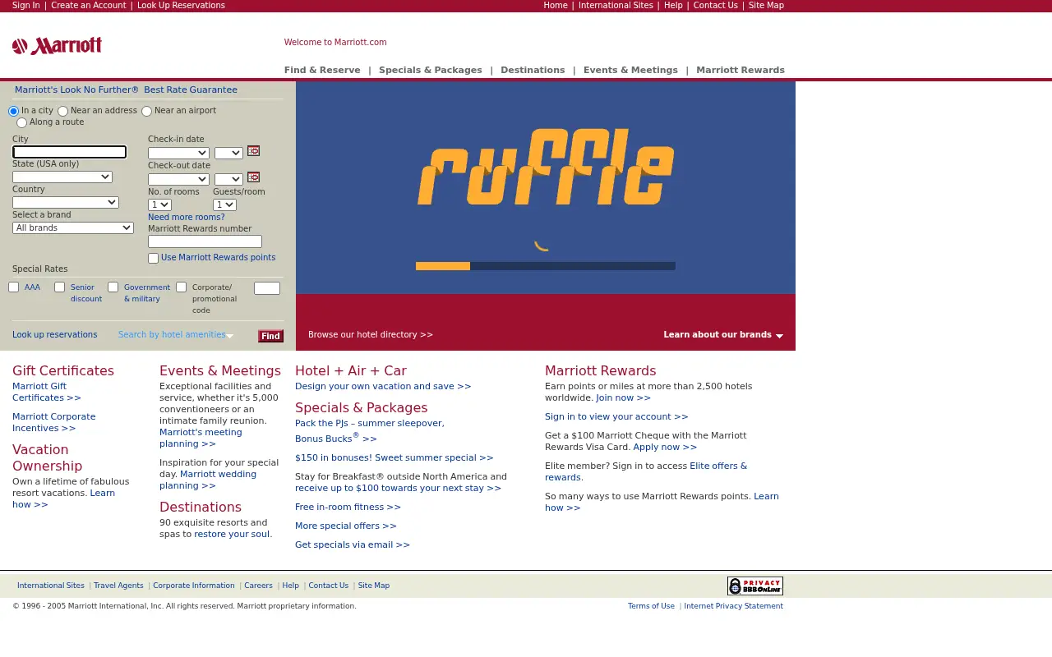Focus the Marriott Rewards number field
This screenshot has width=1052, height=657.
tap(205, 241)
